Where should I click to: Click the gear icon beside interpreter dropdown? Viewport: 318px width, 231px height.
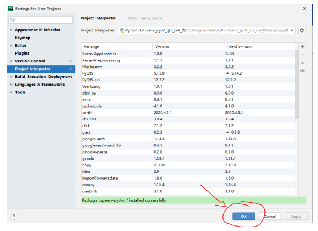[301, 30]
